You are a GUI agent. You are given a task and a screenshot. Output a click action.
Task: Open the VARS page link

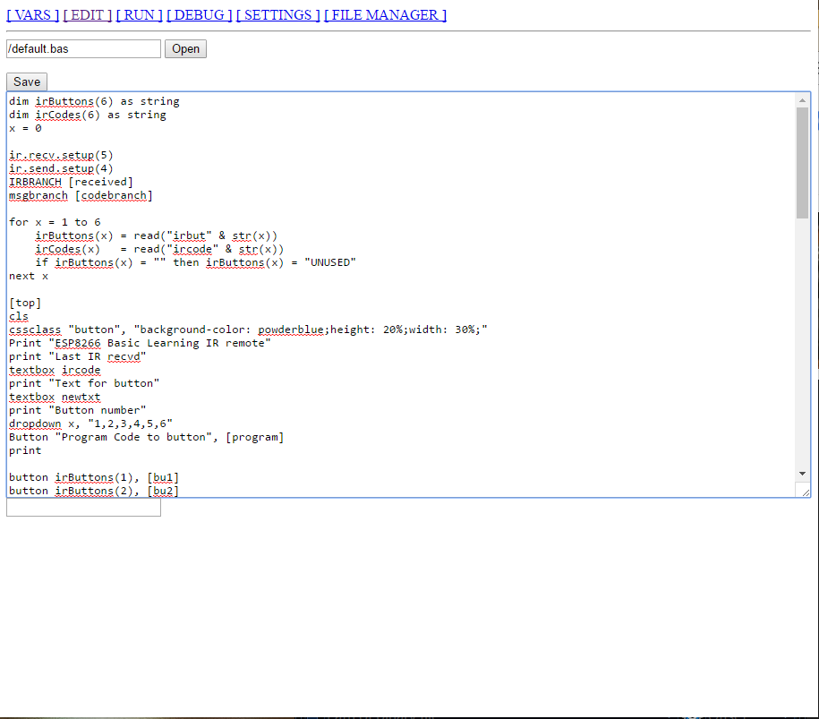click(32, 14)
